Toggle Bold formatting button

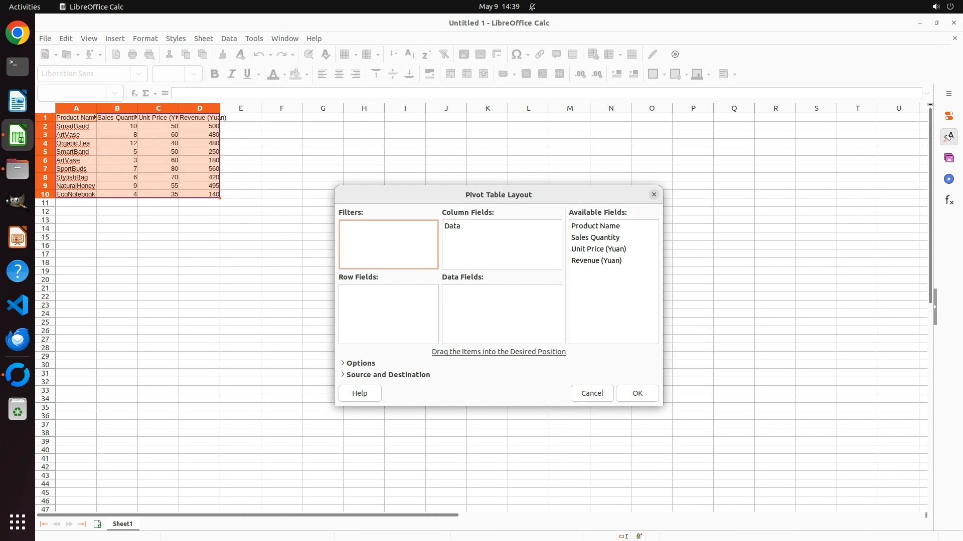click(x=215, y=74)
